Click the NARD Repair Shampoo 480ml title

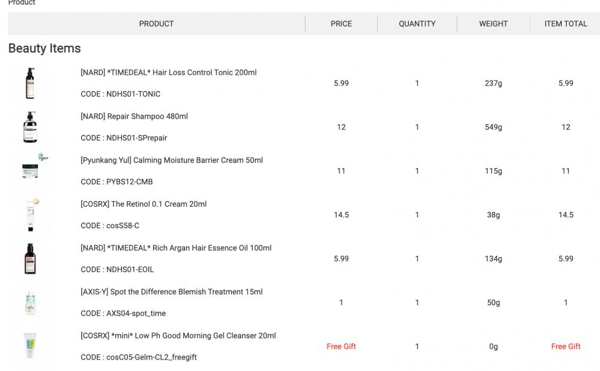click(134, 116)
